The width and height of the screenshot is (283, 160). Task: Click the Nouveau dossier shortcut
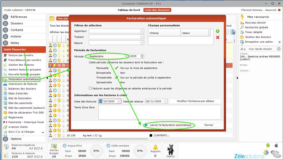pyautogui.click(x=255, y=23)
